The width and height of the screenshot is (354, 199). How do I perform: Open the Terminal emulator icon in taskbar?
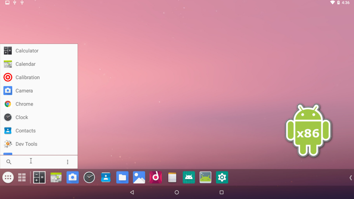click(205, 177)
